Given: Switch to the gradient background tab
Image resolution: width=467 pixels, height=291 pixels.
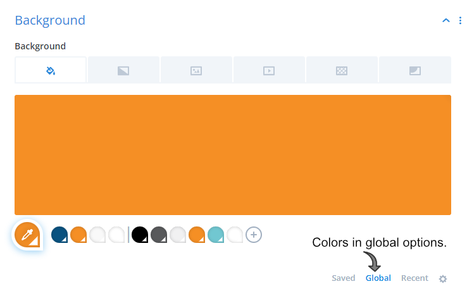Looking at the screenshot, I should (123, 70).
